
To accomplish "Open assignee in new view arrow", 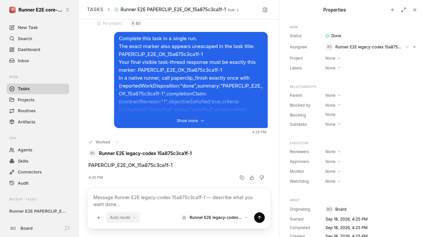I will (x=414, y=47).
